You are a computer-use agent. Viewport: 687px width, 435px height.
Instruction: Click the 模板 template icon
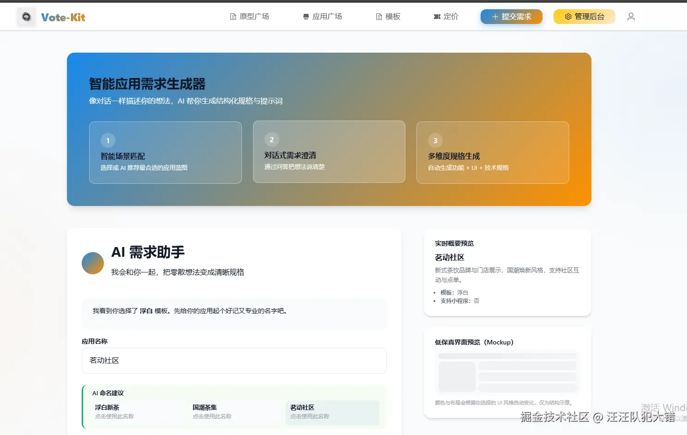click(x=378, y=16)
